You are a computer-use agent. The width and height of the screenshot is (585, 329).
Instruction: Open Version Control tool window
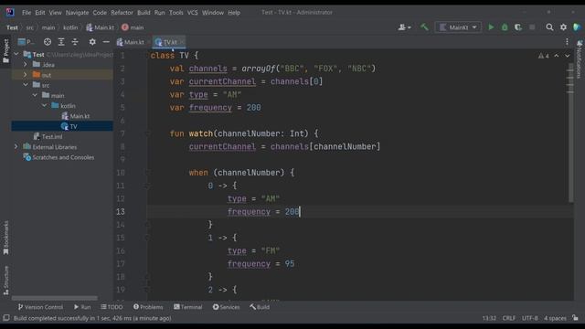point(40,307)
